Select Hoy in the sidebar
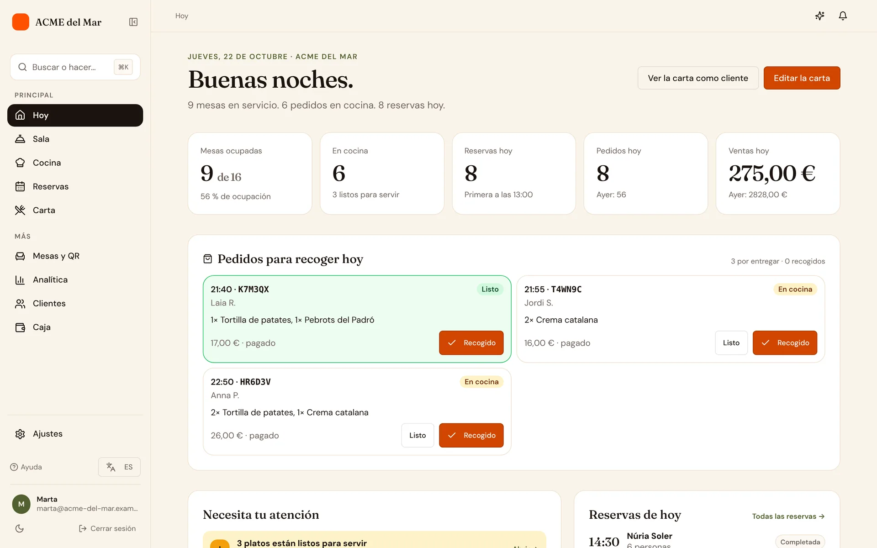The image size is (877, 548). click(x=75, y=115)
